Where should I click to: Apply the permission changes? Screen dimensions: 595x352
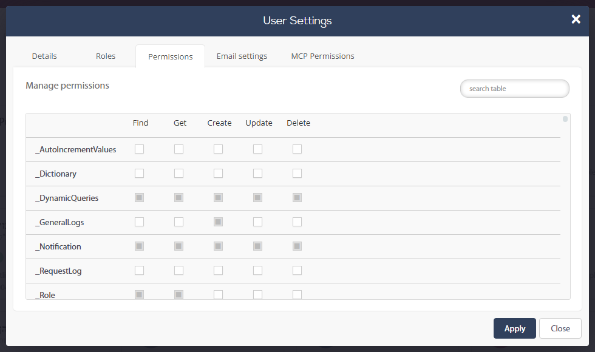click(x=515, y=328)
